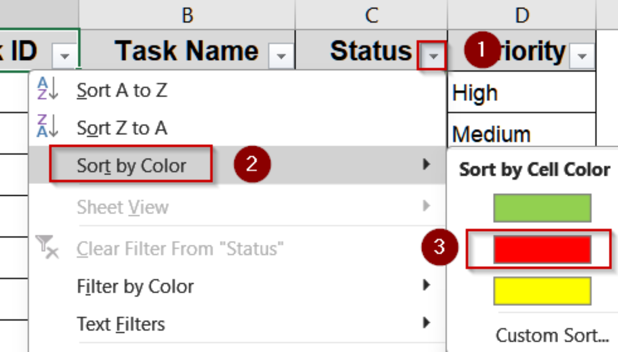Open the Status column filter dropdown
618x352 pixels.
[x=432, y=55]
